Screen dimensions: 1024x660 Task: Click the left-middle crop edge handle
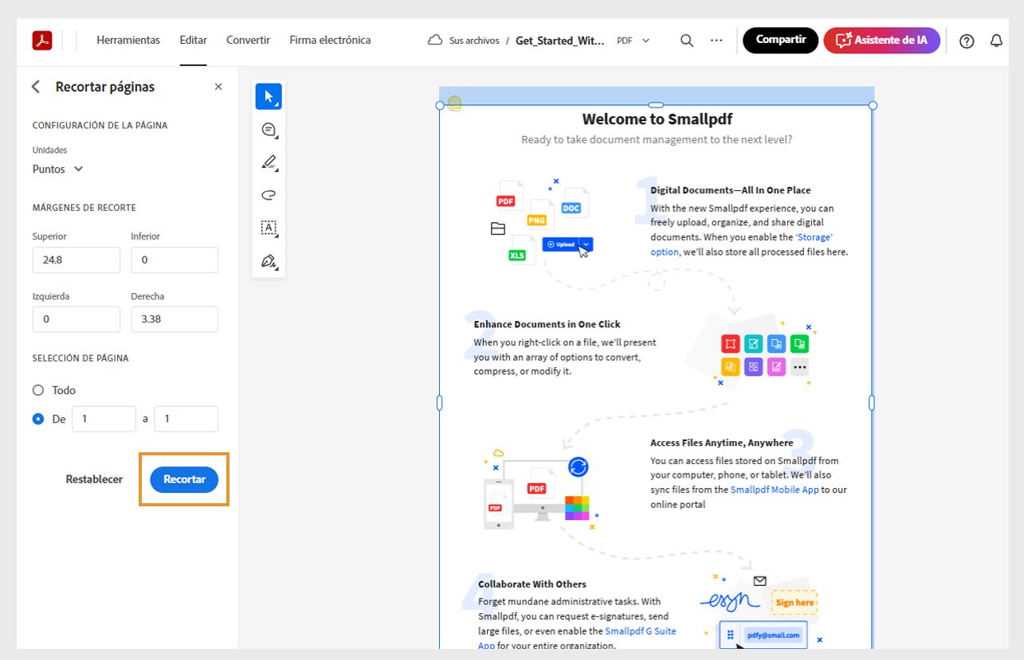pyautogui.click(x=440, y=403)
